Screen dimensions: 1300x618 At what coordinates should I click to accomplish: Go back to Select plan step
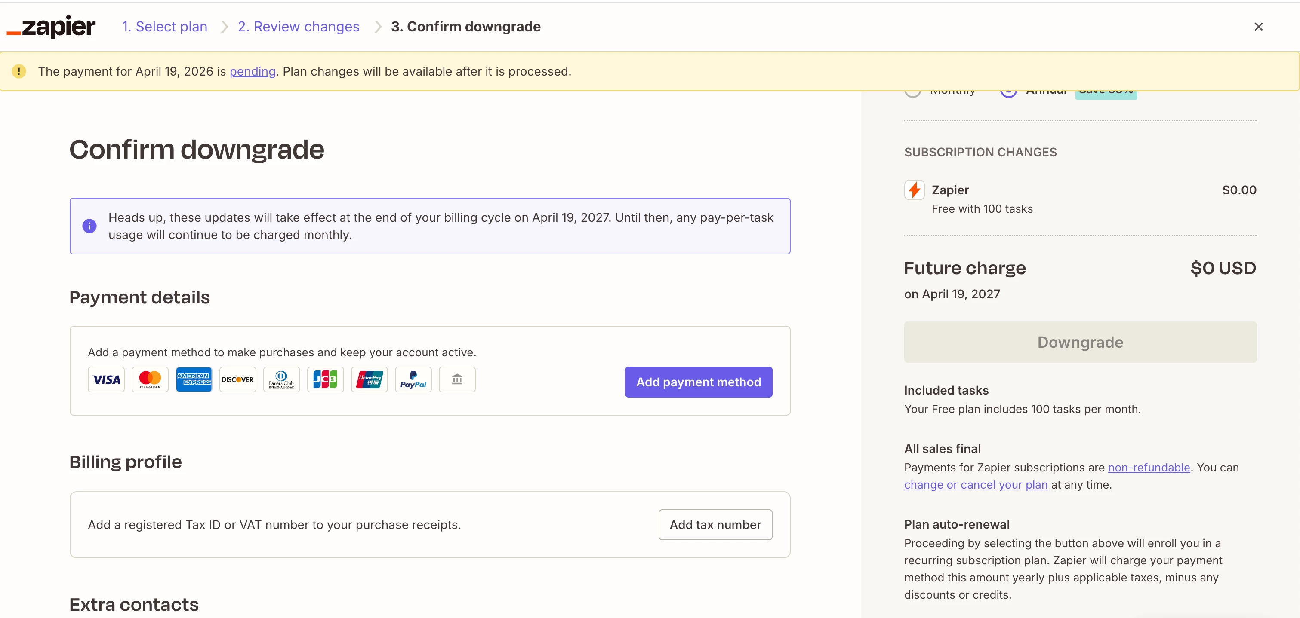164,27
